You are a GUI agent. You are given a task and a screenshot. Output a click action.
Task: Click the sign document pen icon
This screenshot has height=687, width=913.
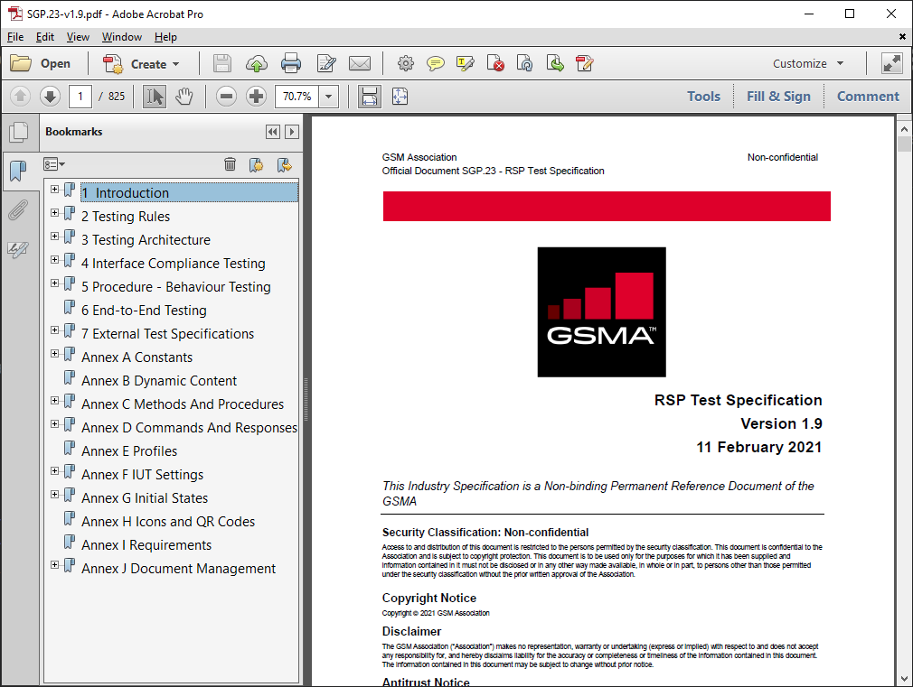[584, 63]
